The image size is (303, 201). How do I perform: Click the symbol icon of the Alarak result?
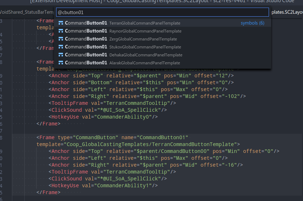tap(61, 63)
